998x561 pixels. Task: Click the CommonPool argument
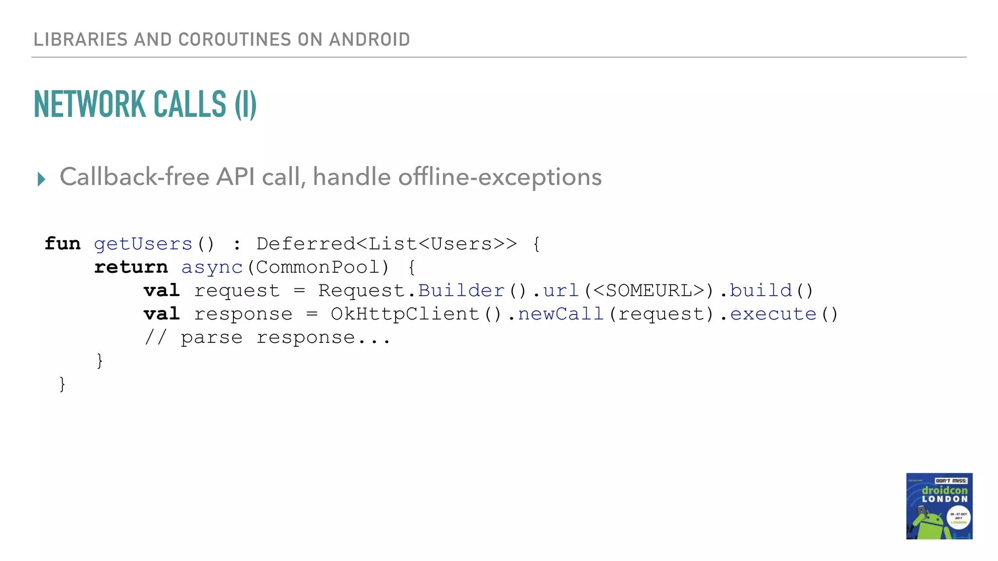pos(318,267)
